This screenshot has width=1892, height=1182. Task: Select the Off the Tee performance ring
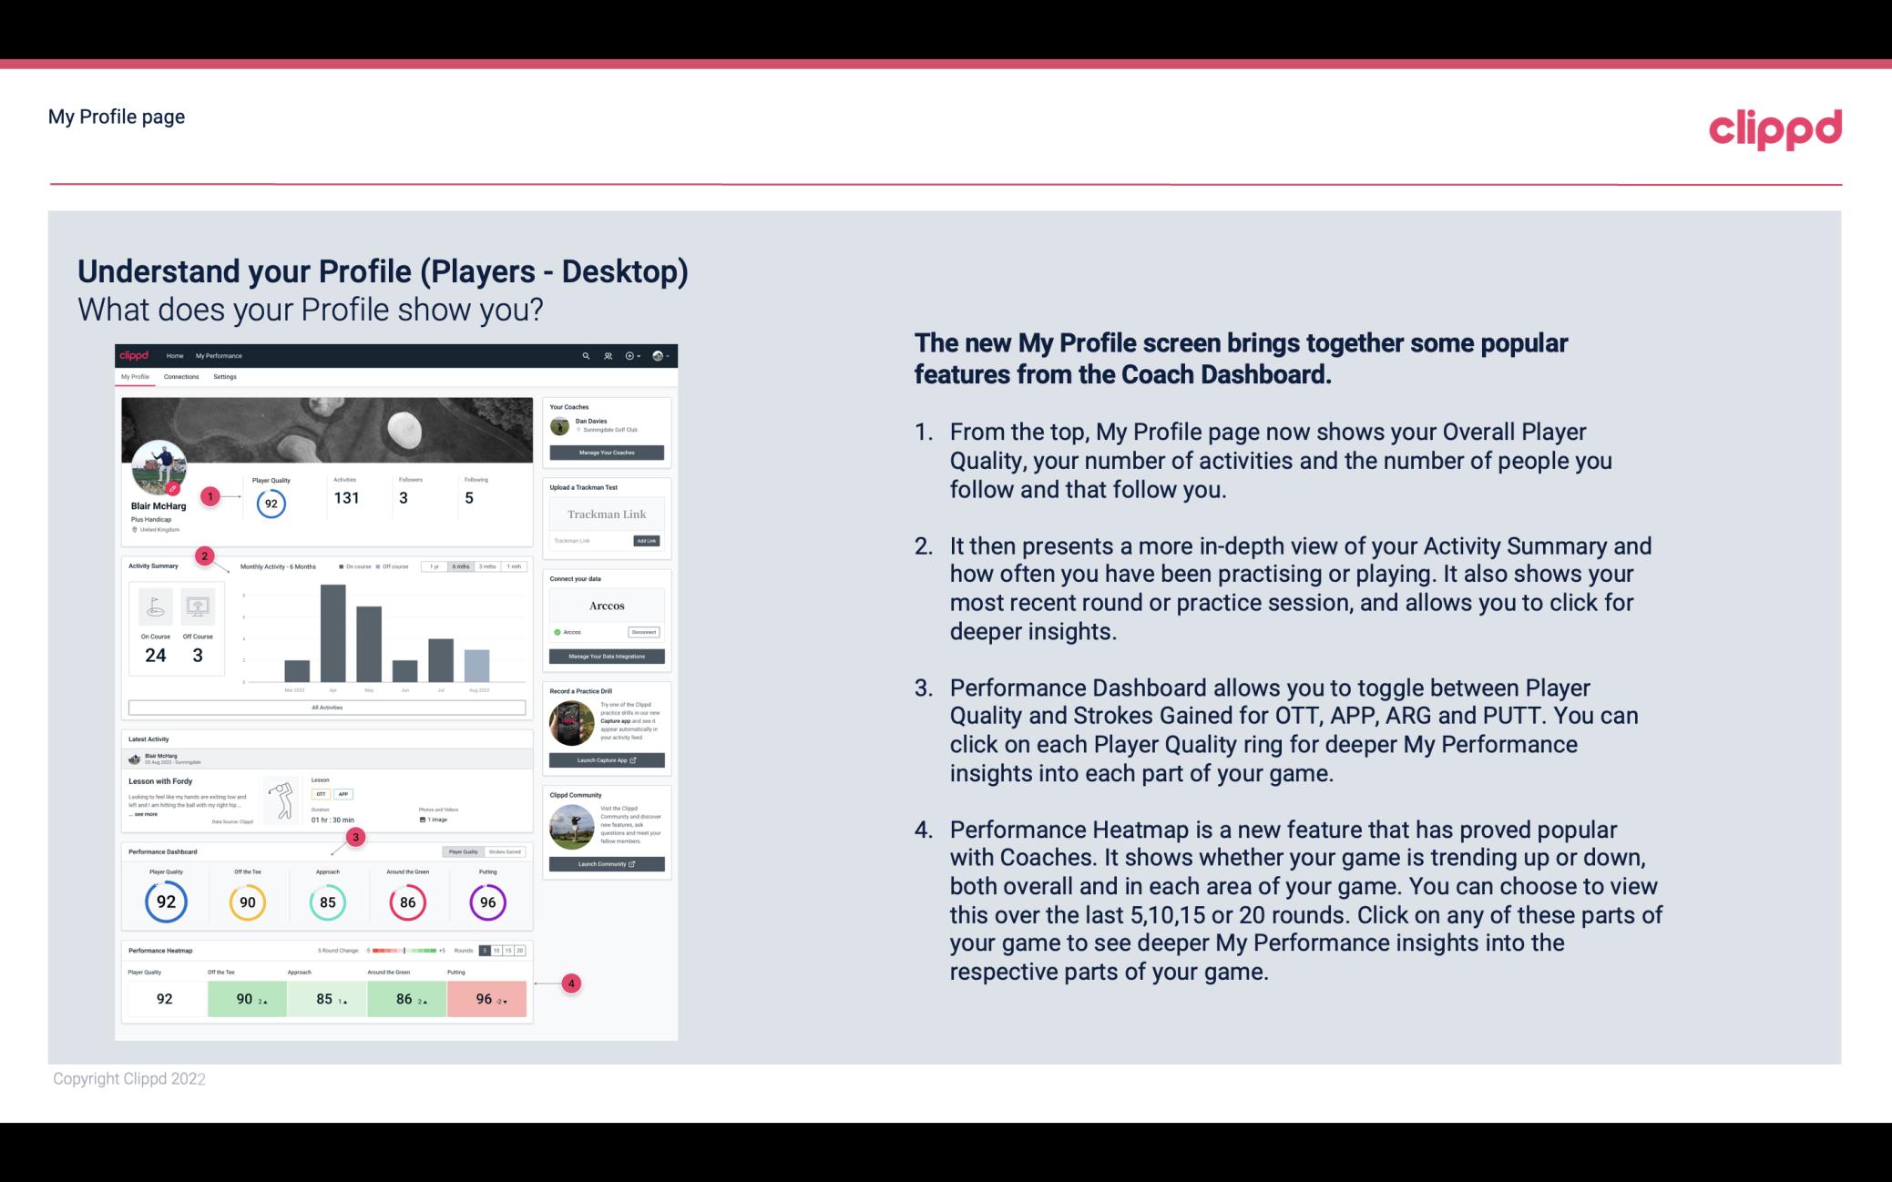[x=245, y=900]
